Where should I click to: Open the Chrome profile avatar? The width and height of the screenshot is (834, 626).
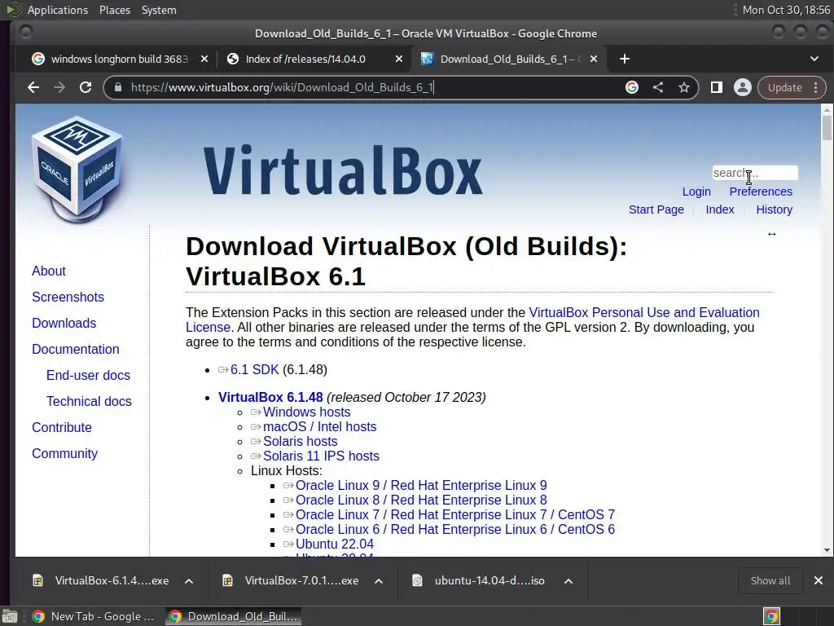pos(743,87)
